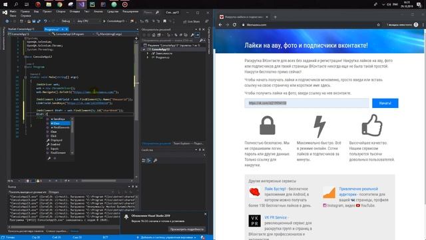
Task: Click Alphabetical sort icon in Properties panel
Action: (149, 161)
